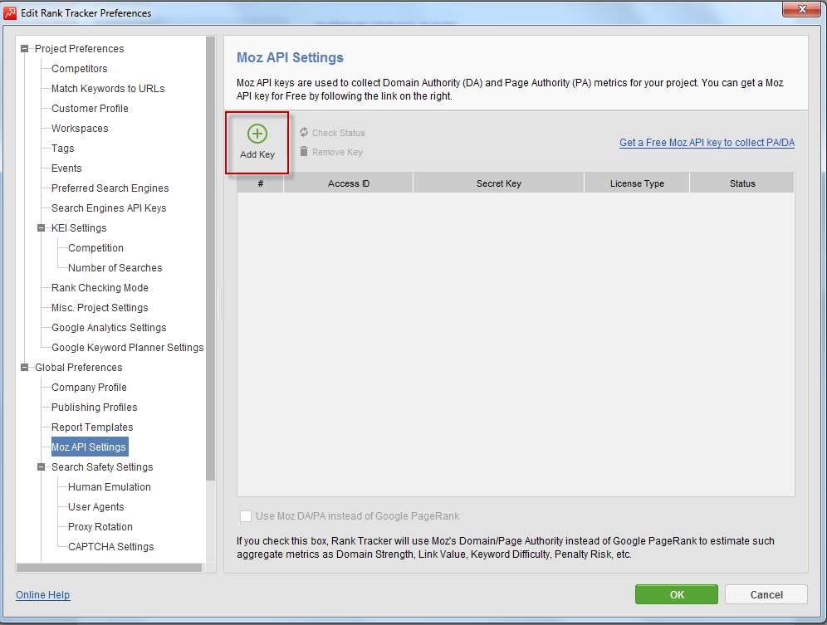Select Google Keyword Planner Settings
This screenshot has width=827, height=625.
pos(128,348)
